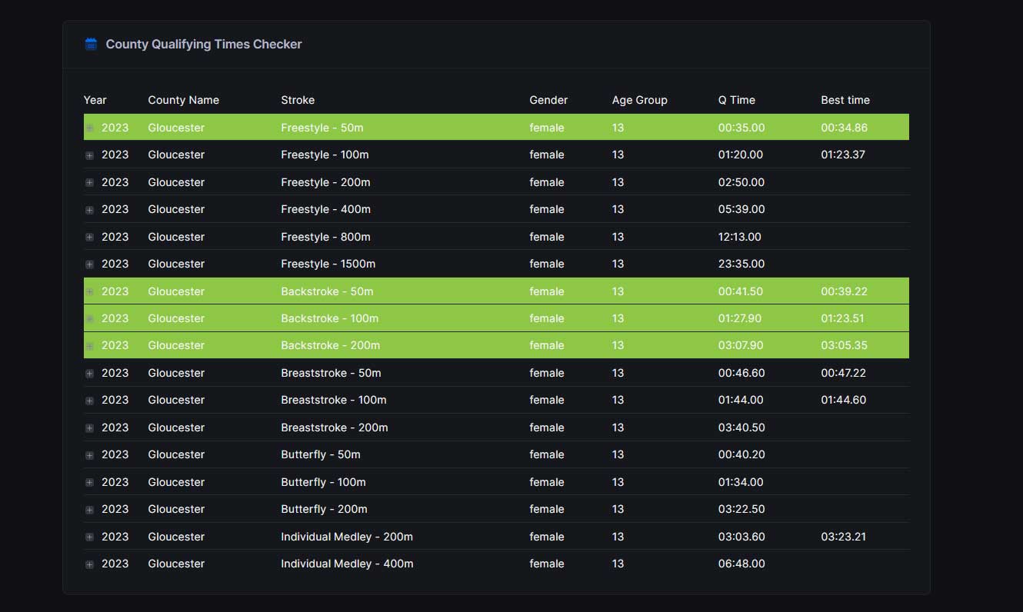1023x612 pixels.
Task: Sort by the County Name column header
Action: [183, 100]
